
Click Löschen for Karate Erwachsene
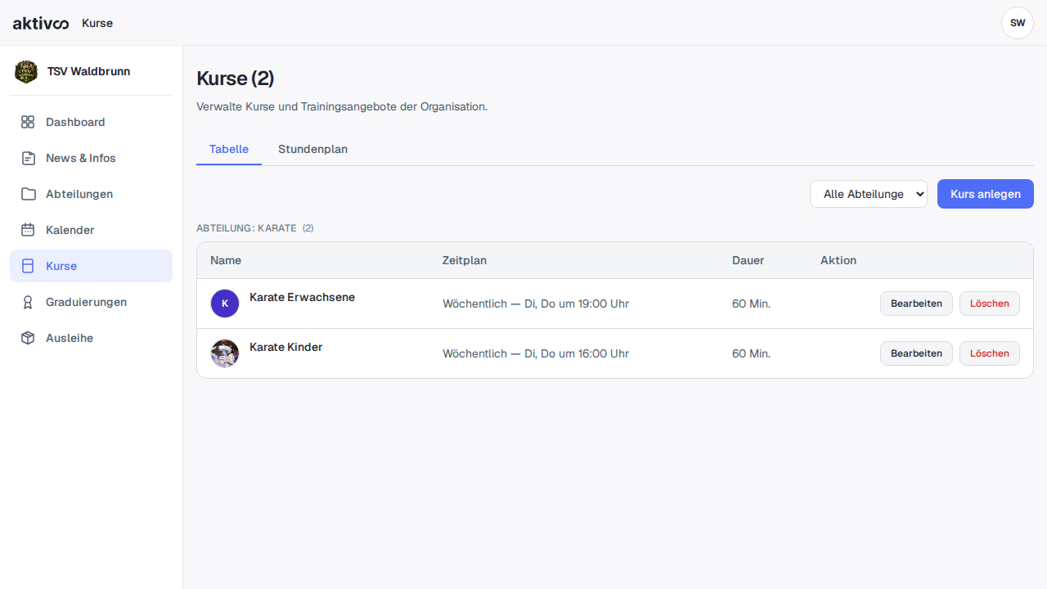click(990, 303)
